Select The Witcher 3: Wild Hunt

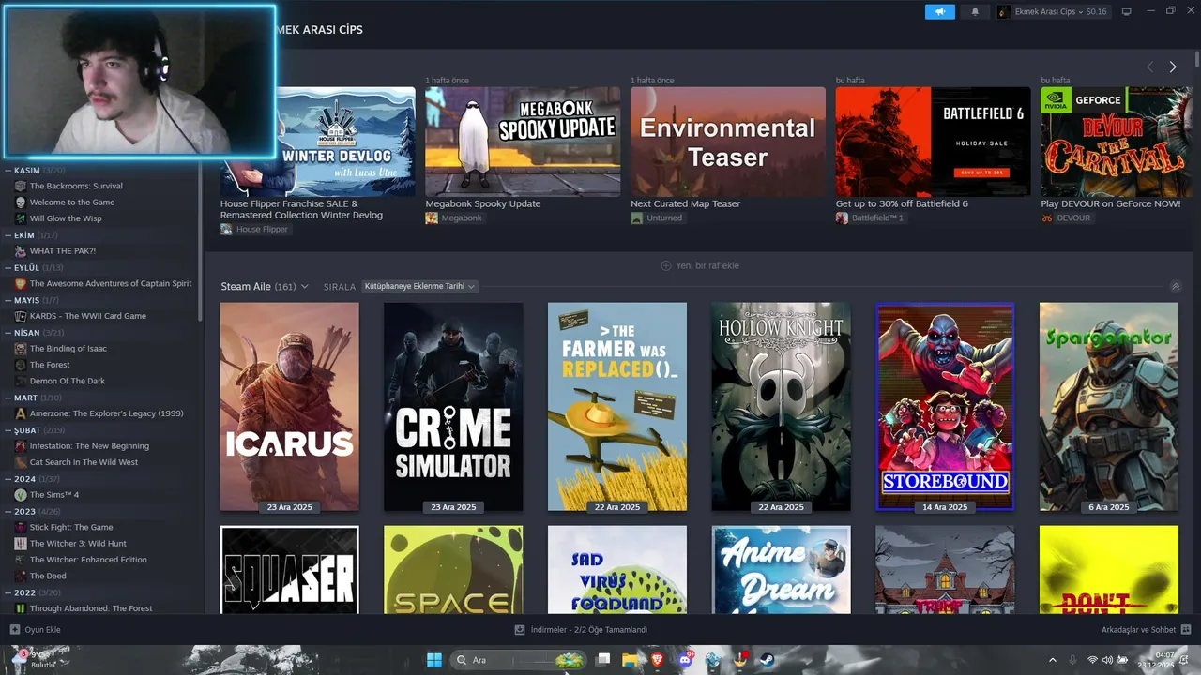78,544
